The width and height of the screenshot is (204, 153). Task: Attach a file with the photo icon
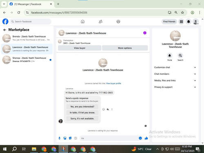(x=65, y=138)
